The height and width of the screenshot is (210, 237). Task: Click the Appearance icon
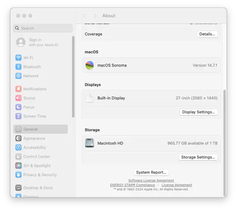click(x=19, y=138)
